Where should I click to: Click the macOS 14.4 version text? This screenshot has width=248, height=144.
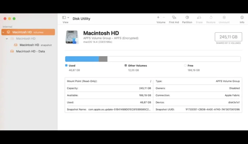98,42
